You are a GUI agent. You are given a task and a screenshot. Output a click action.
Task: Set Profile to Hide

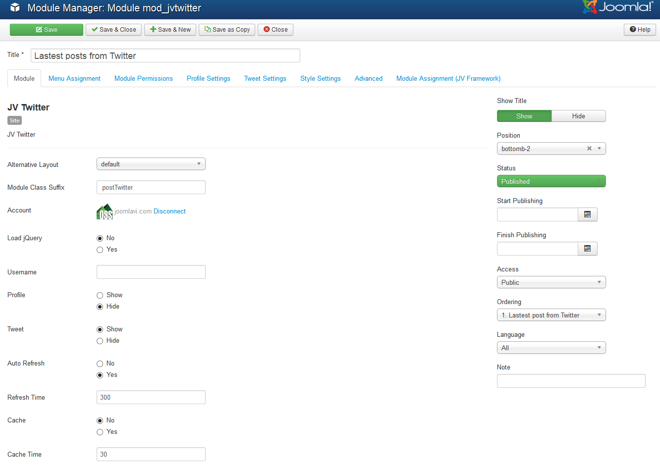100,307
